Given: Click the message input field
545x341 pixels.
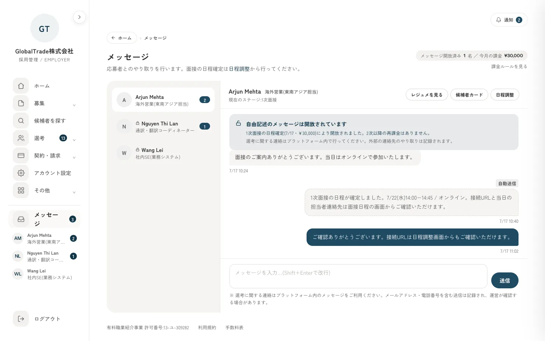Looking at the screenshot, I should (x=358, y=276).
